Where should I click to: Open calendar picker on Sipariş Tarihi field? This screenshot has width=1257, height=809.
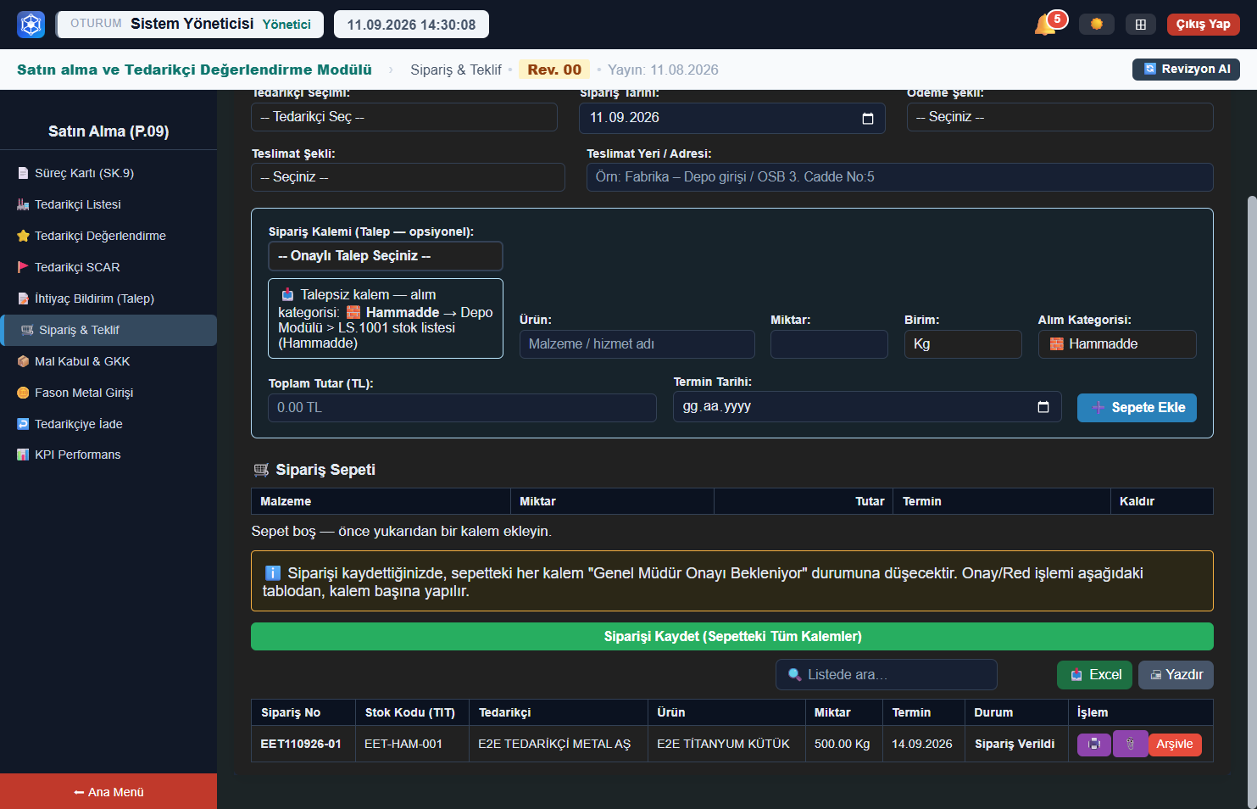[x=867, y=118]
